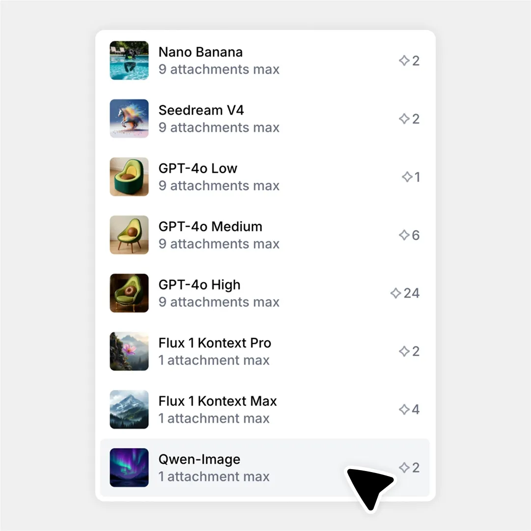Select the Qwen-Image model row
This screenshot has height=531, width=531.
(265, 468)
